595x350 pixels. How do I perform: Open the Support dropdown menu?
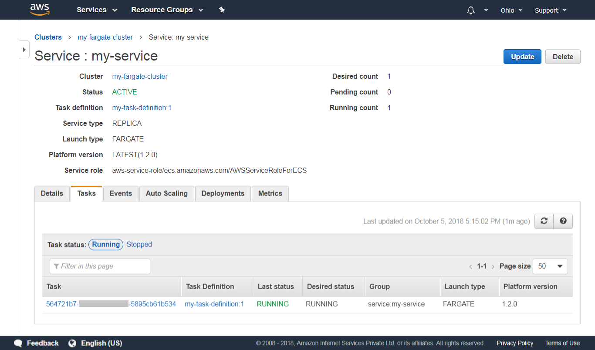(551, 10)
